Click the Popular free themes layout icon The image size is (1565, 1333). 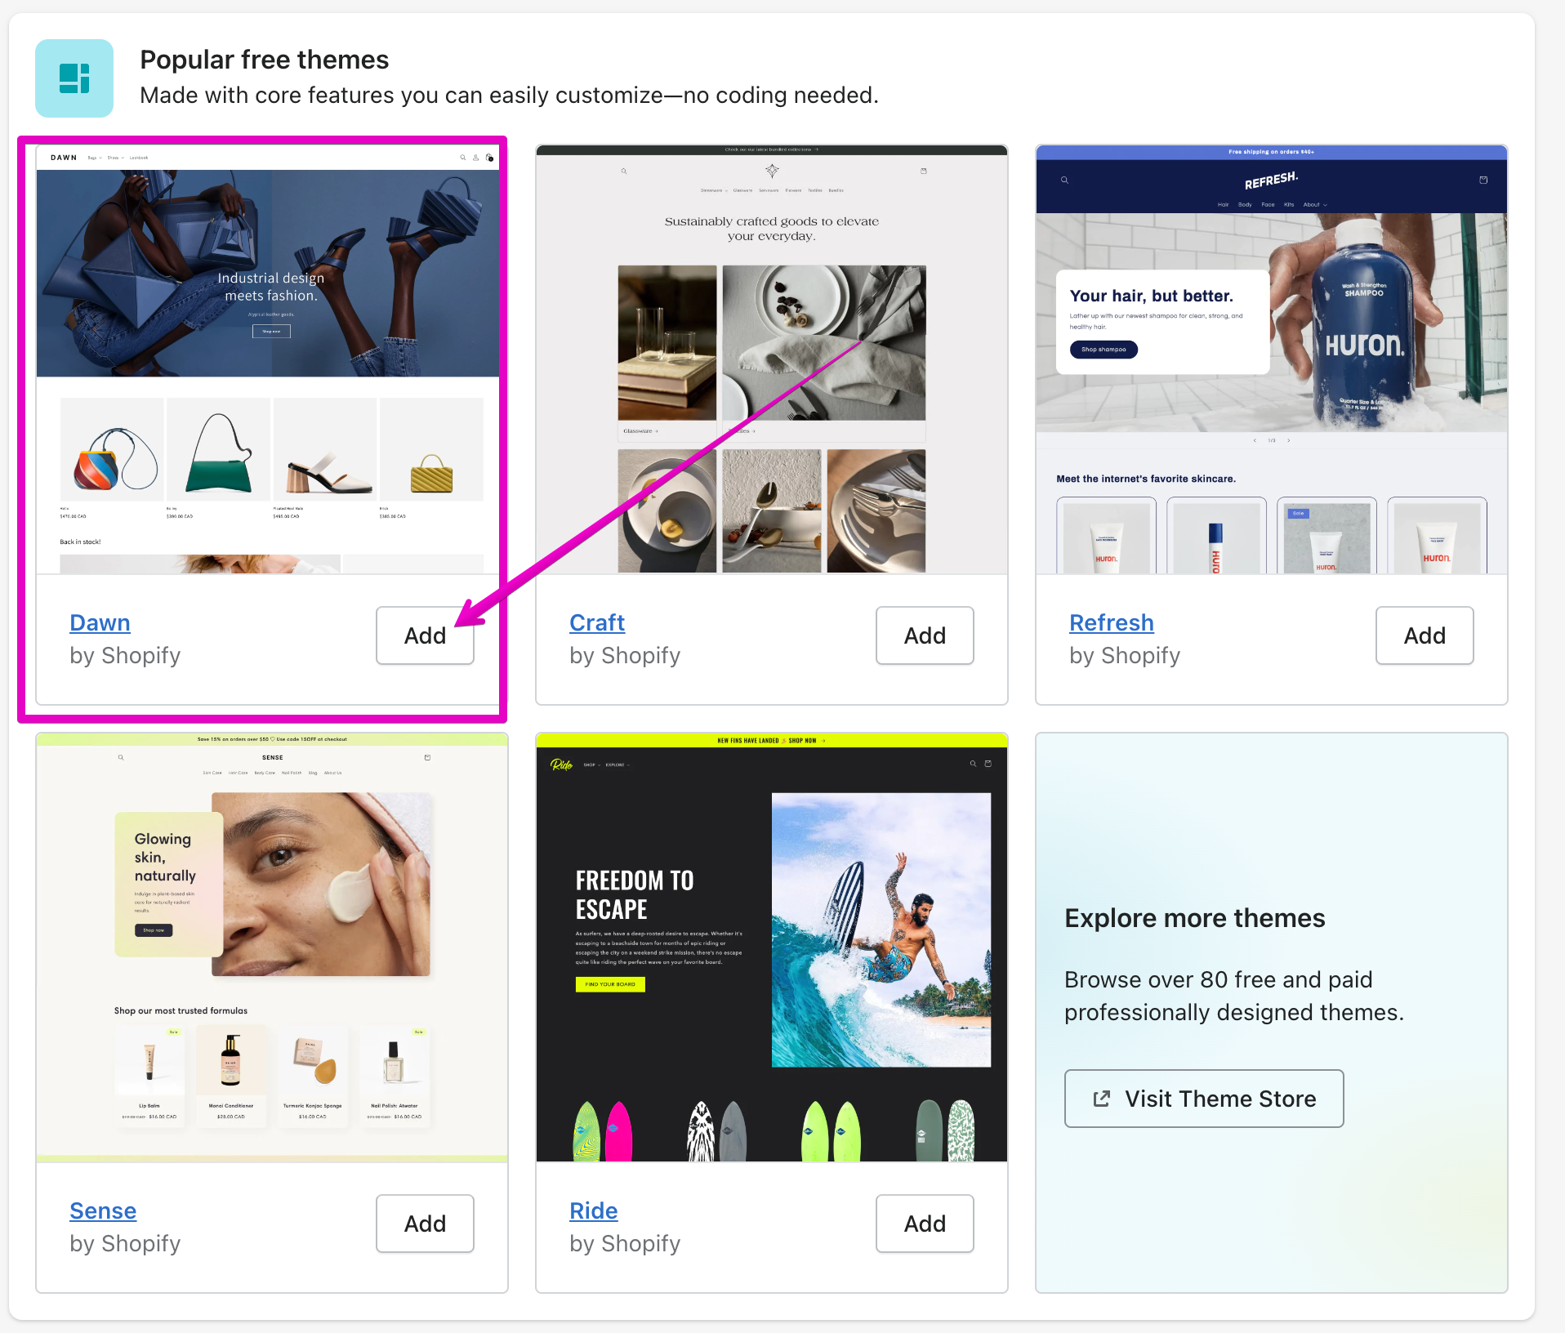(x=74, y=78)
